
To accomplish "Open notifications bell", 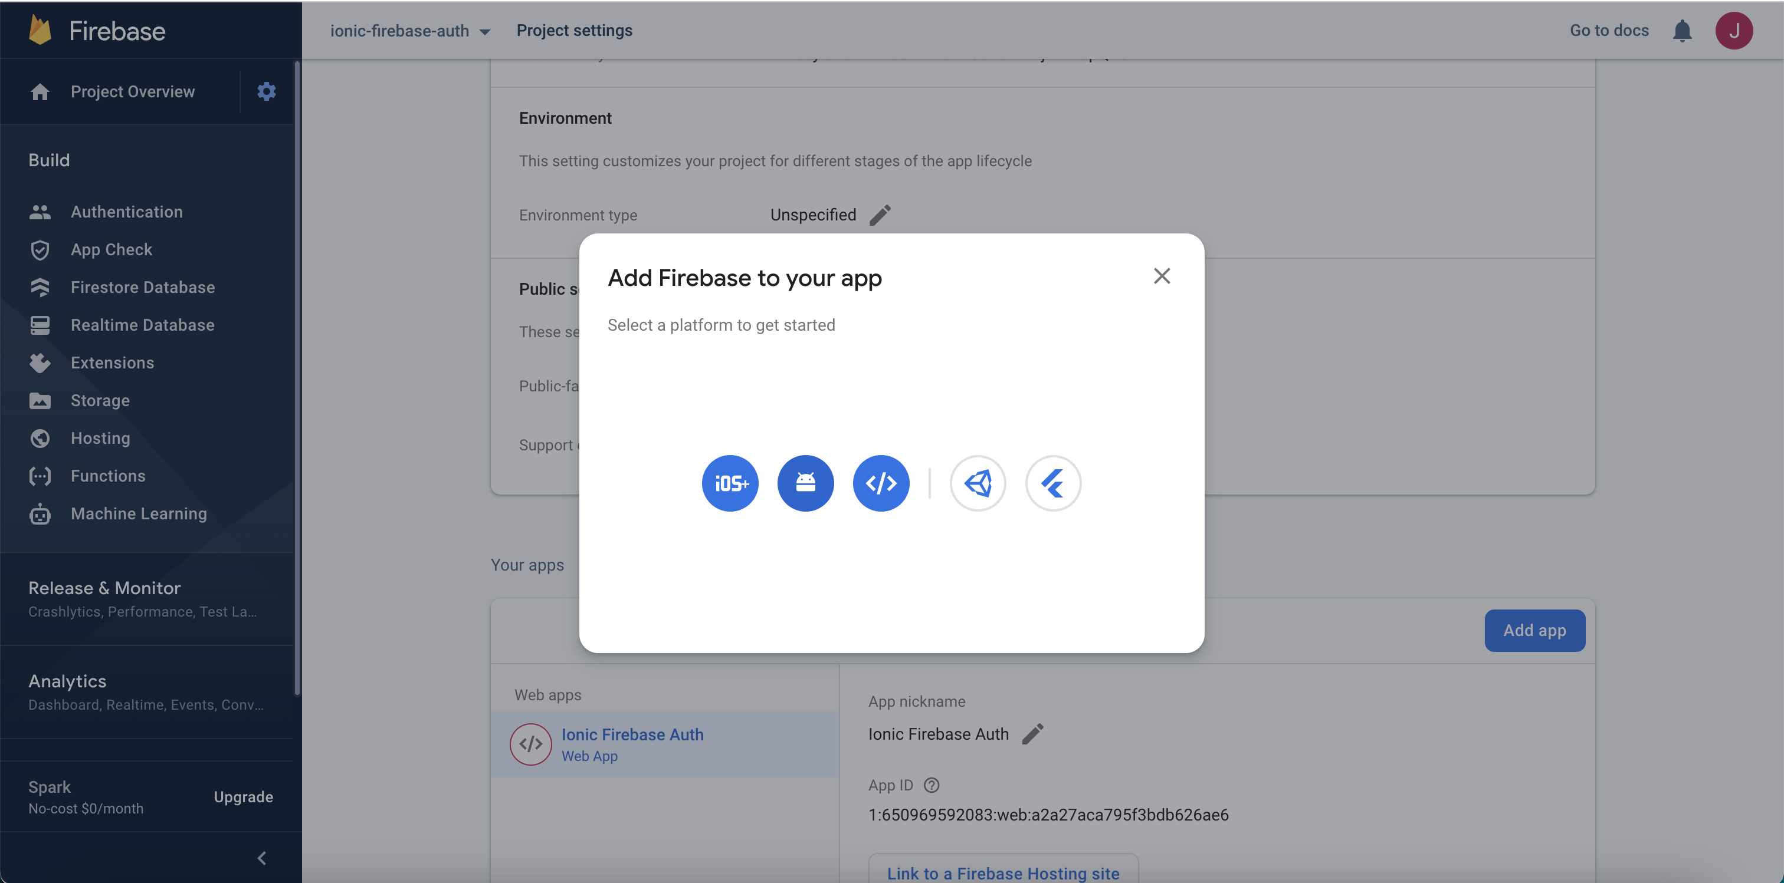I will (1683, 31).
